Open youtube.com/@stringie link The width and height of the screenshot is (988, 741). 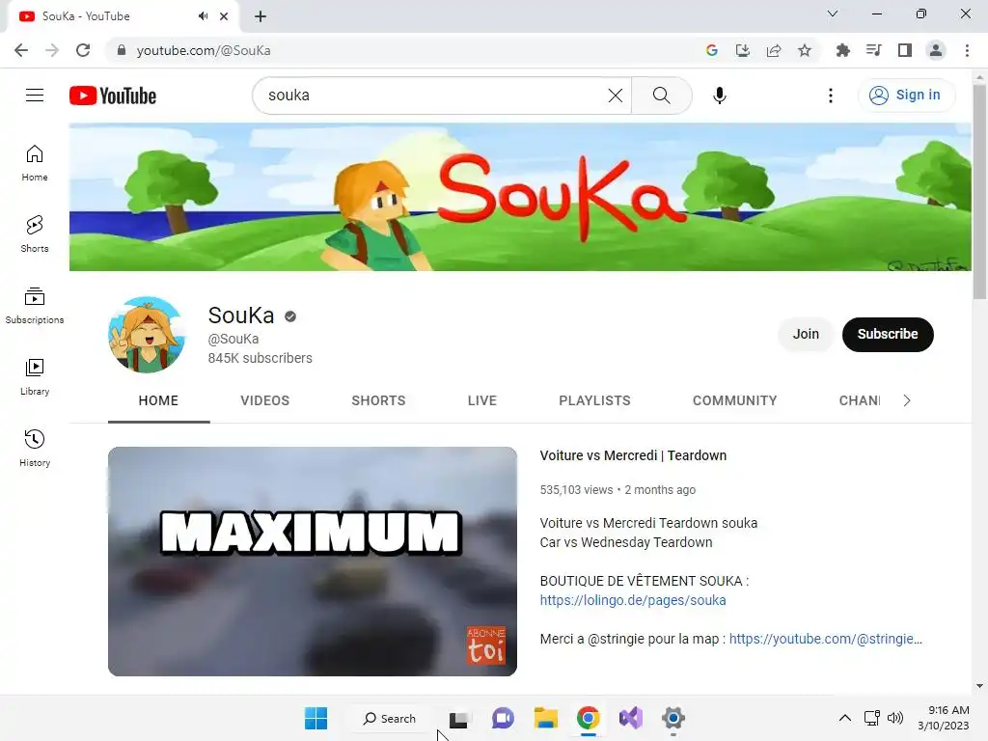tap(826, 639)
